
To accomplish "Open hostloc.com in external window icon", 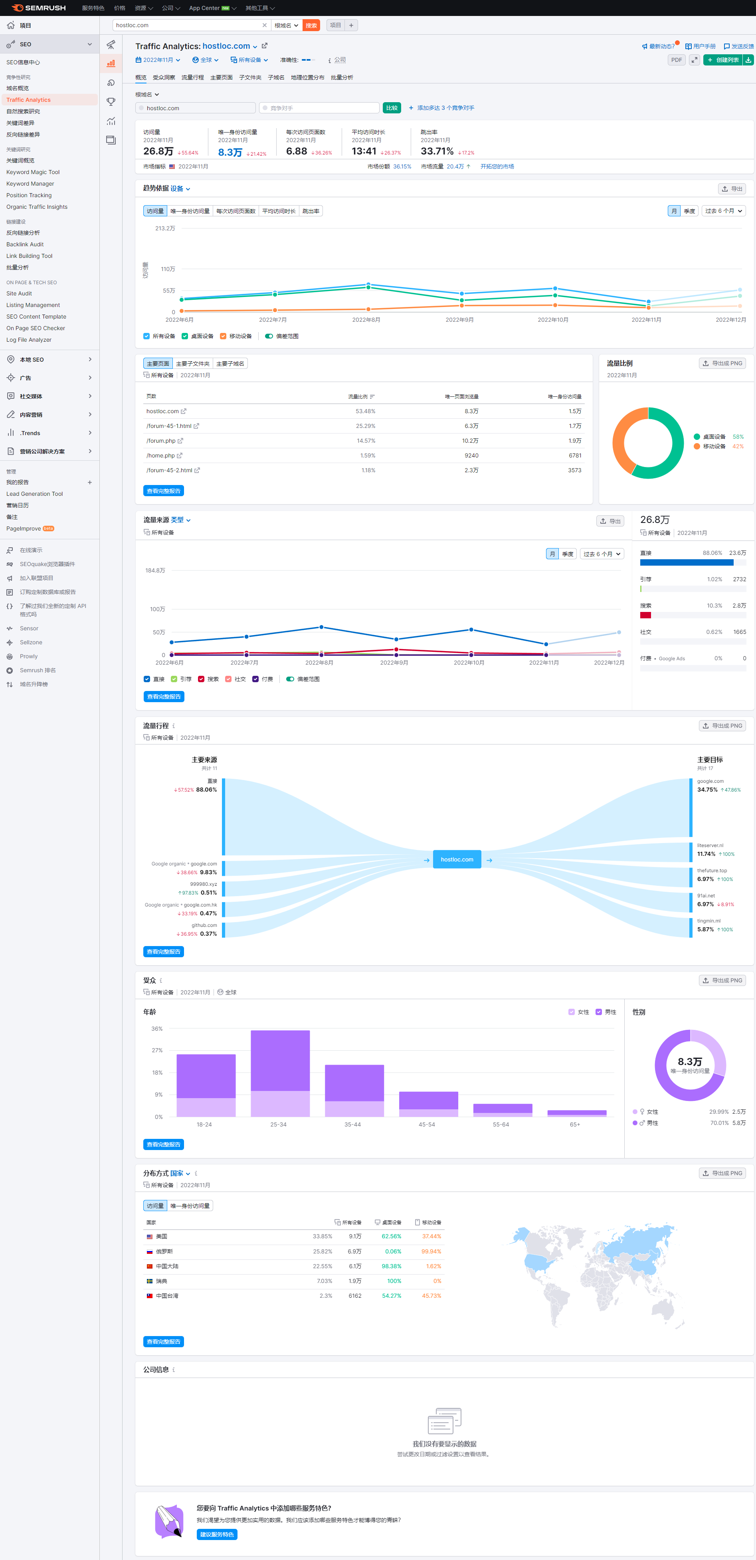I will (264, 46).
